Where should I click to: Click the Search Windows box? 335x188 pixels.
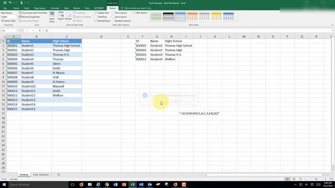pos(38,184)
